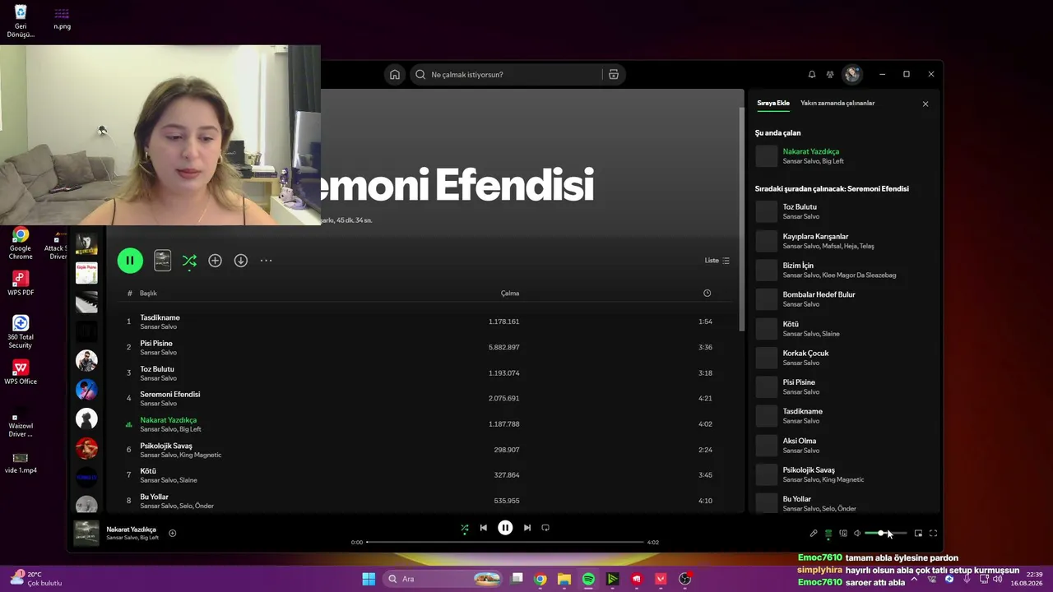Image resolution: width=1053 pixels, height=592 pixels.
Task: Close the queue panel
Action: coord(925,104)
